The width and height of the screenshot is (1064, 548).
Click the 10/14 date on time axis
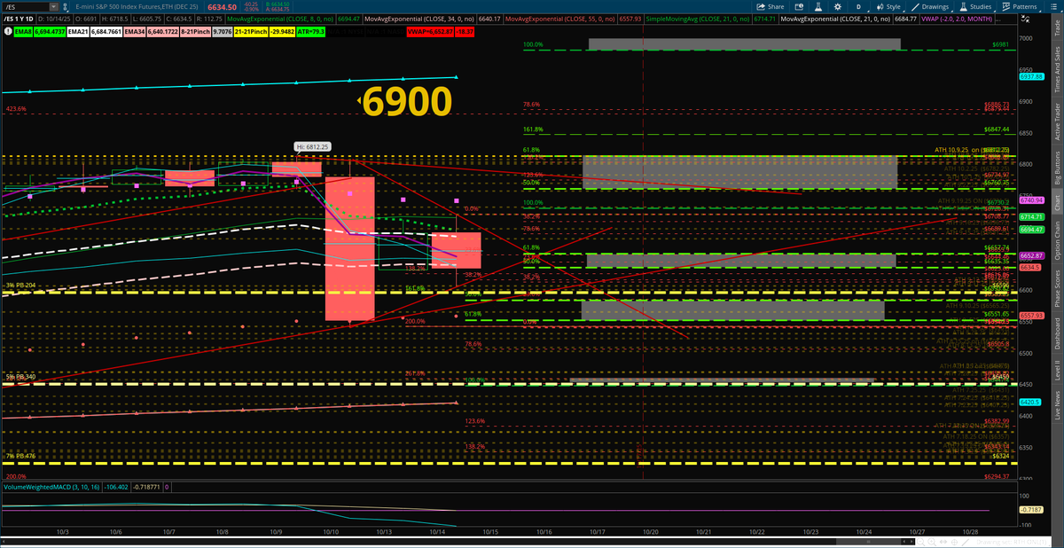(x=437, y=531)
